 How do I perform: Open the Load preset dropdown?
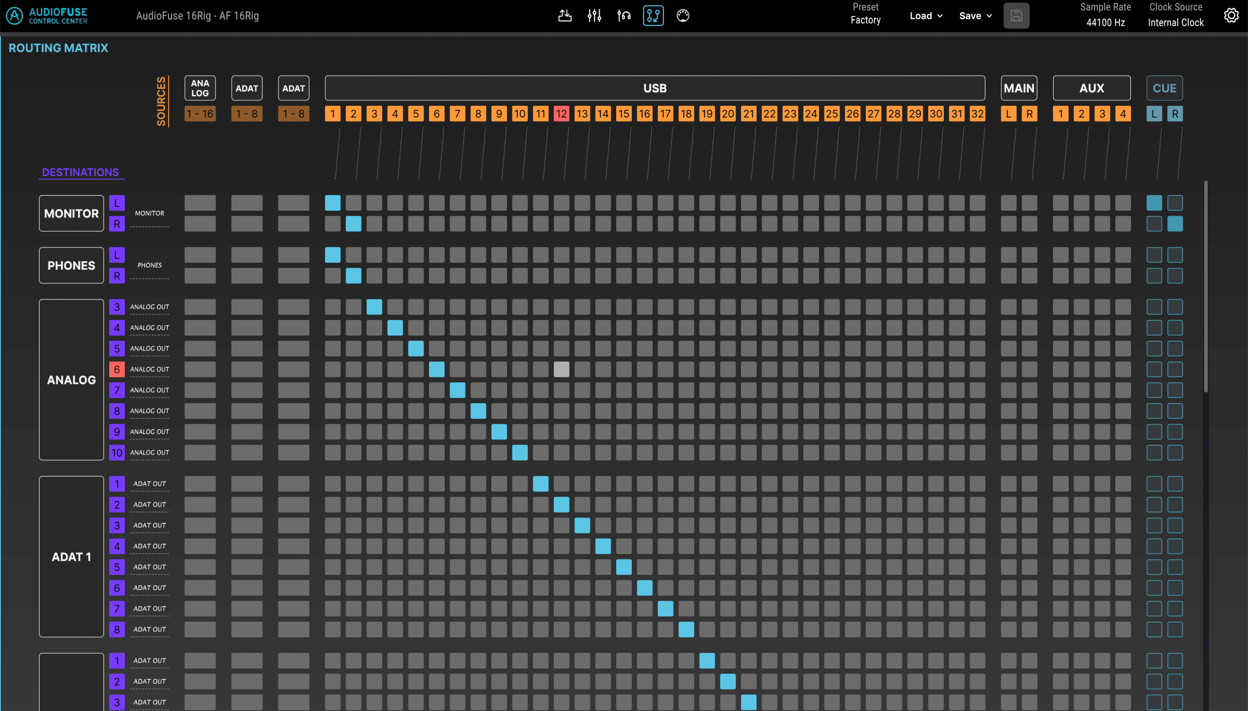[x=926, y=16]
